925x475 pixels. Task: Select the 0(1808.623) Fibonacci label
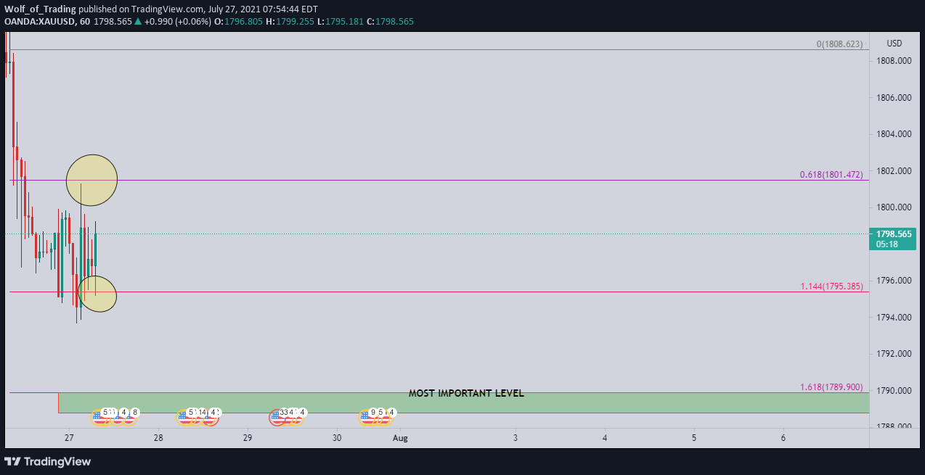(839, 44)
